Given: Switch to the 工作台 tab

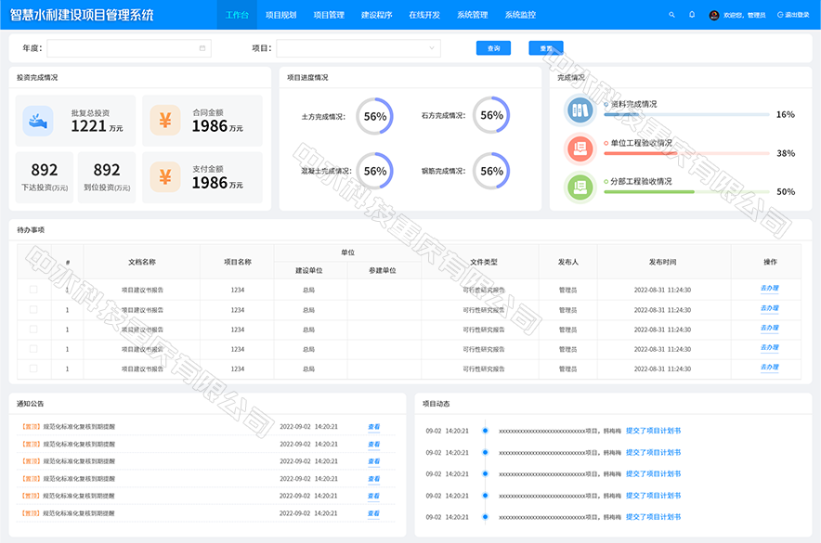Looking at the screenshot, I should tap(237, 15).
